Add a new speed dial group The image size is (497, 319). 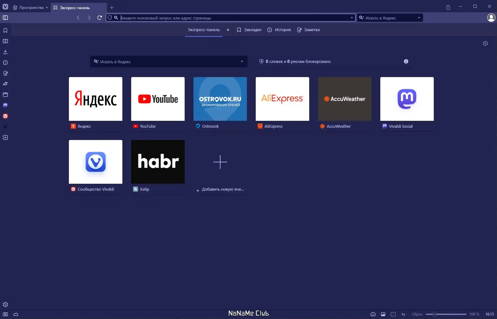coord(228,30)
